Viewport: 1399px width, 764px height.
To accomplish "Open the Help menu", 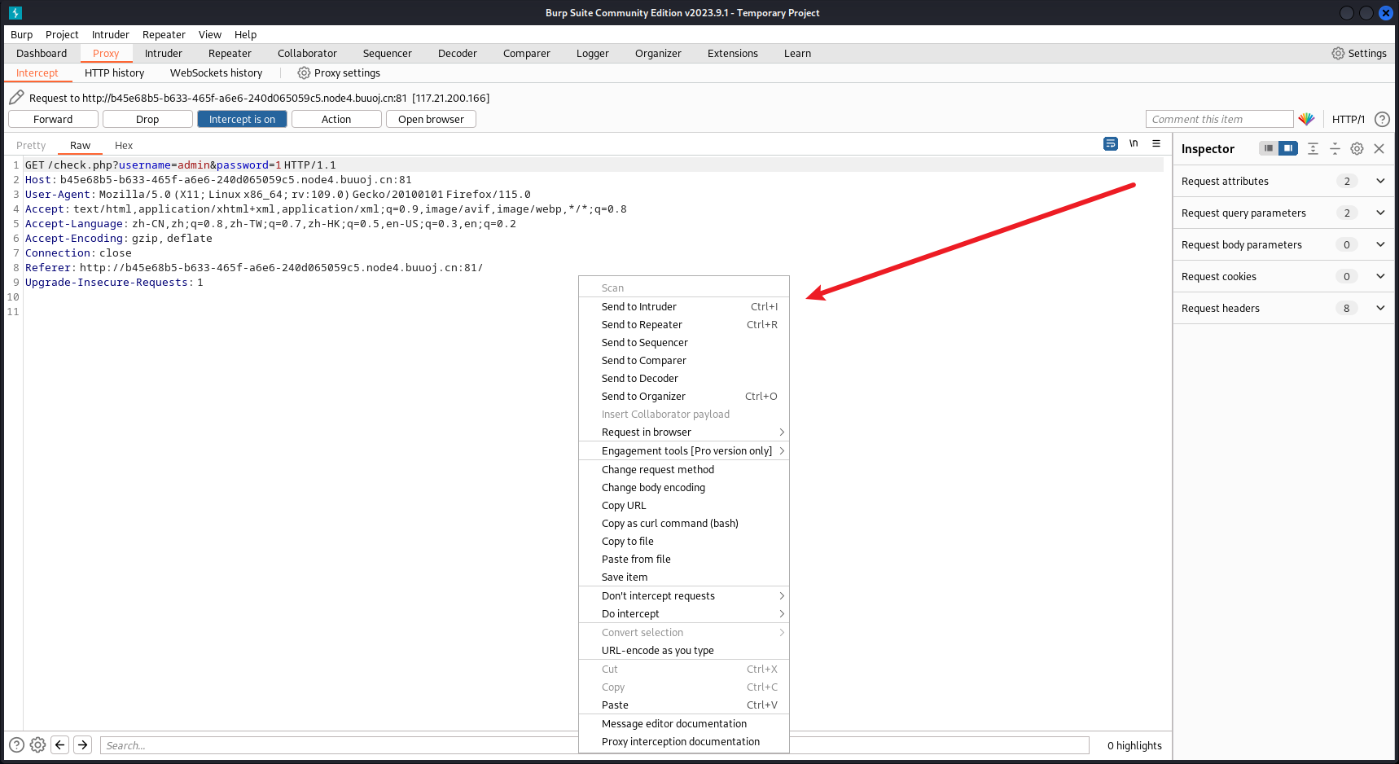I will coord(245,34).
